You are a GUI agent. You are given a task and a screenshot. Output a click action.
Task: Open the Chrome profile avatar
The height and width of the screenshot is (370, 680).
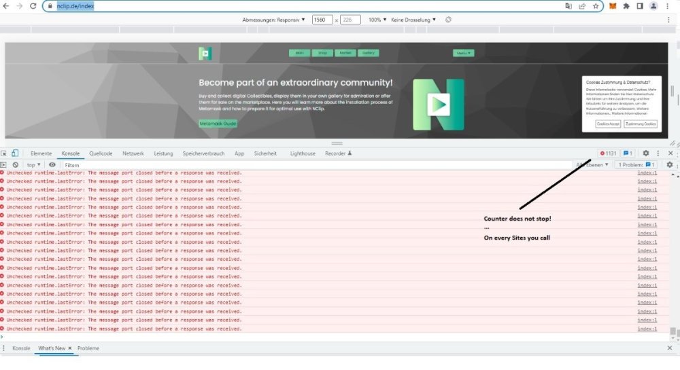pyautogui.click(x=653, y=6)
